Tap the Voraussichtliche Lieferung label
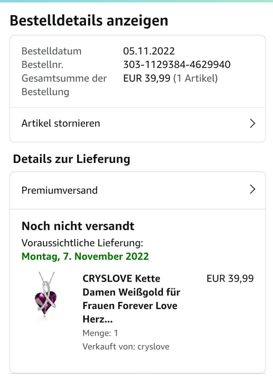 (x=82, y=243)
